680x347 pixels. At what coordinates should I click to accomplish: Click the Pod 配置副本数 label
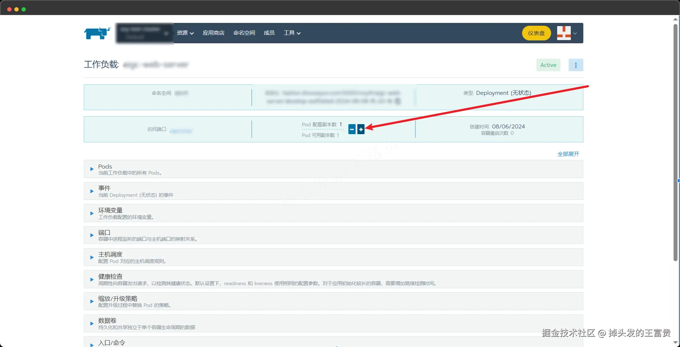tap(319, 124)
